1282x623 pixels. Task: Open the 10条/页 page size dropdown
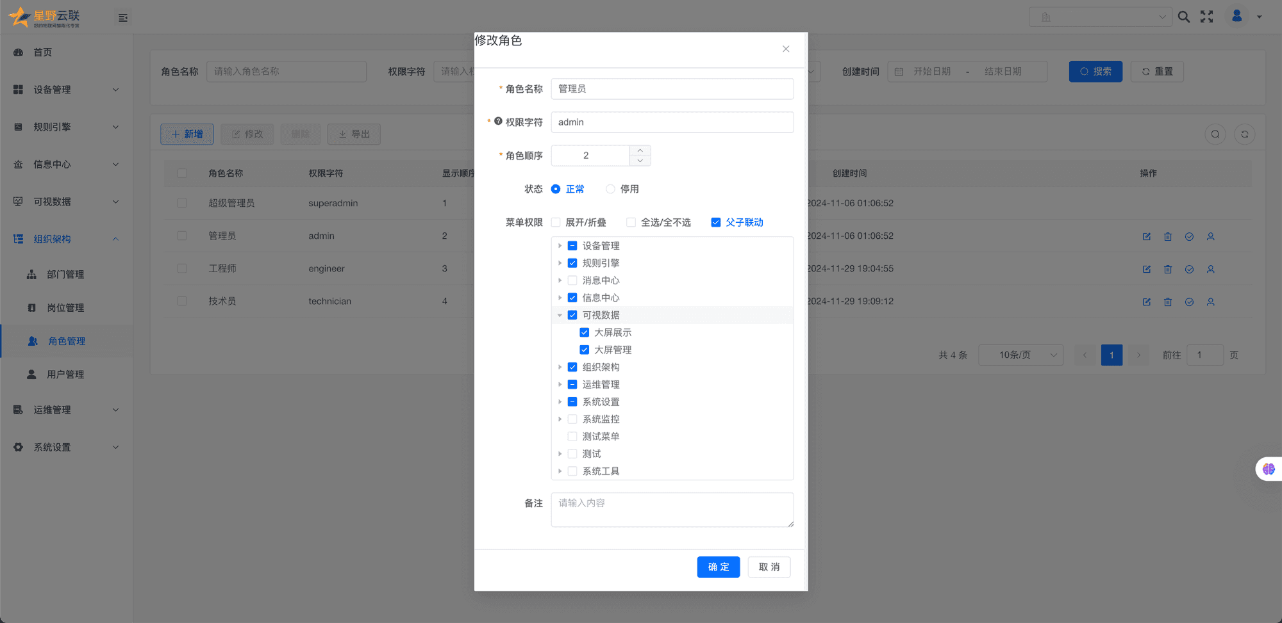pyautogui.click(x=1020, y=355)
